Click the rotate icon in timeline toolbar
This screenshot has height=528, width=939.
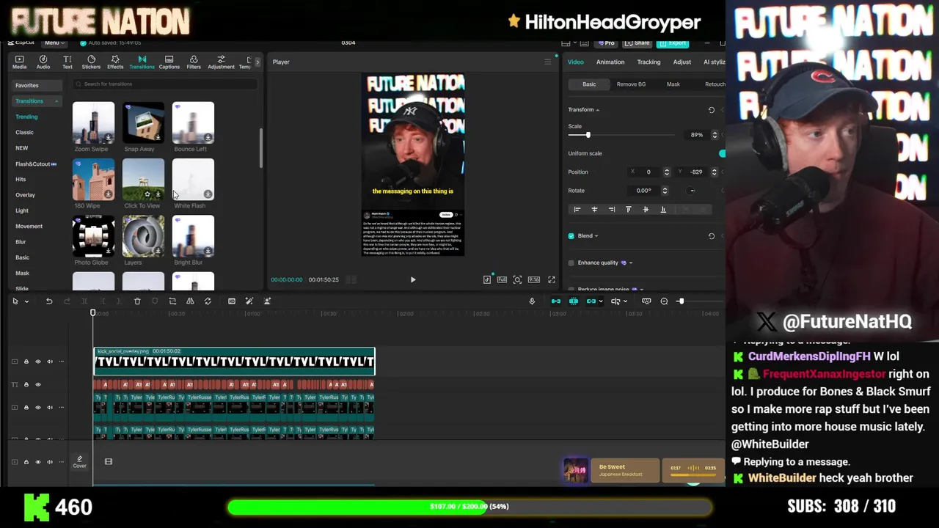coord(208,301)
